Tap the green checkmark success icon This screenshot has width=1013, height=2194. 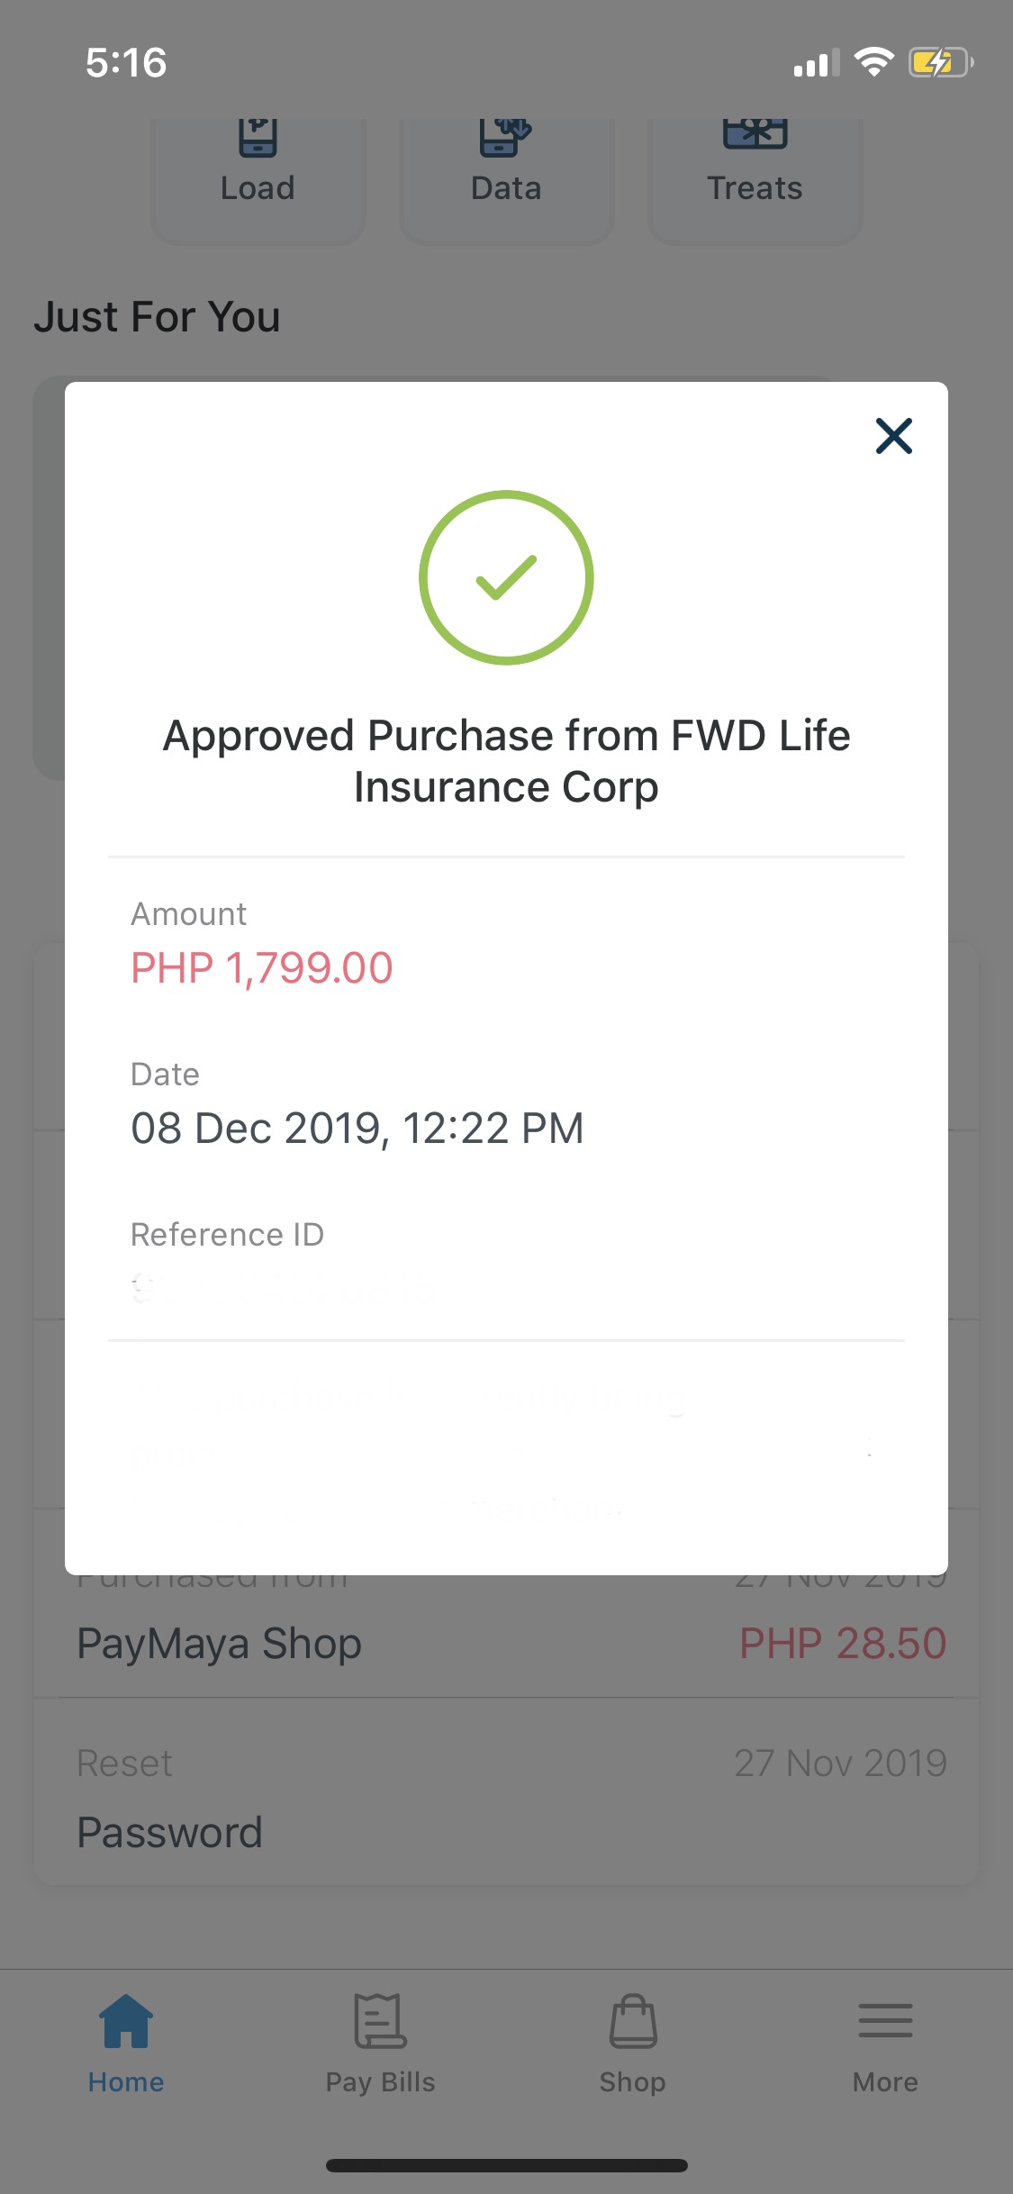click(x=506, y=577)
